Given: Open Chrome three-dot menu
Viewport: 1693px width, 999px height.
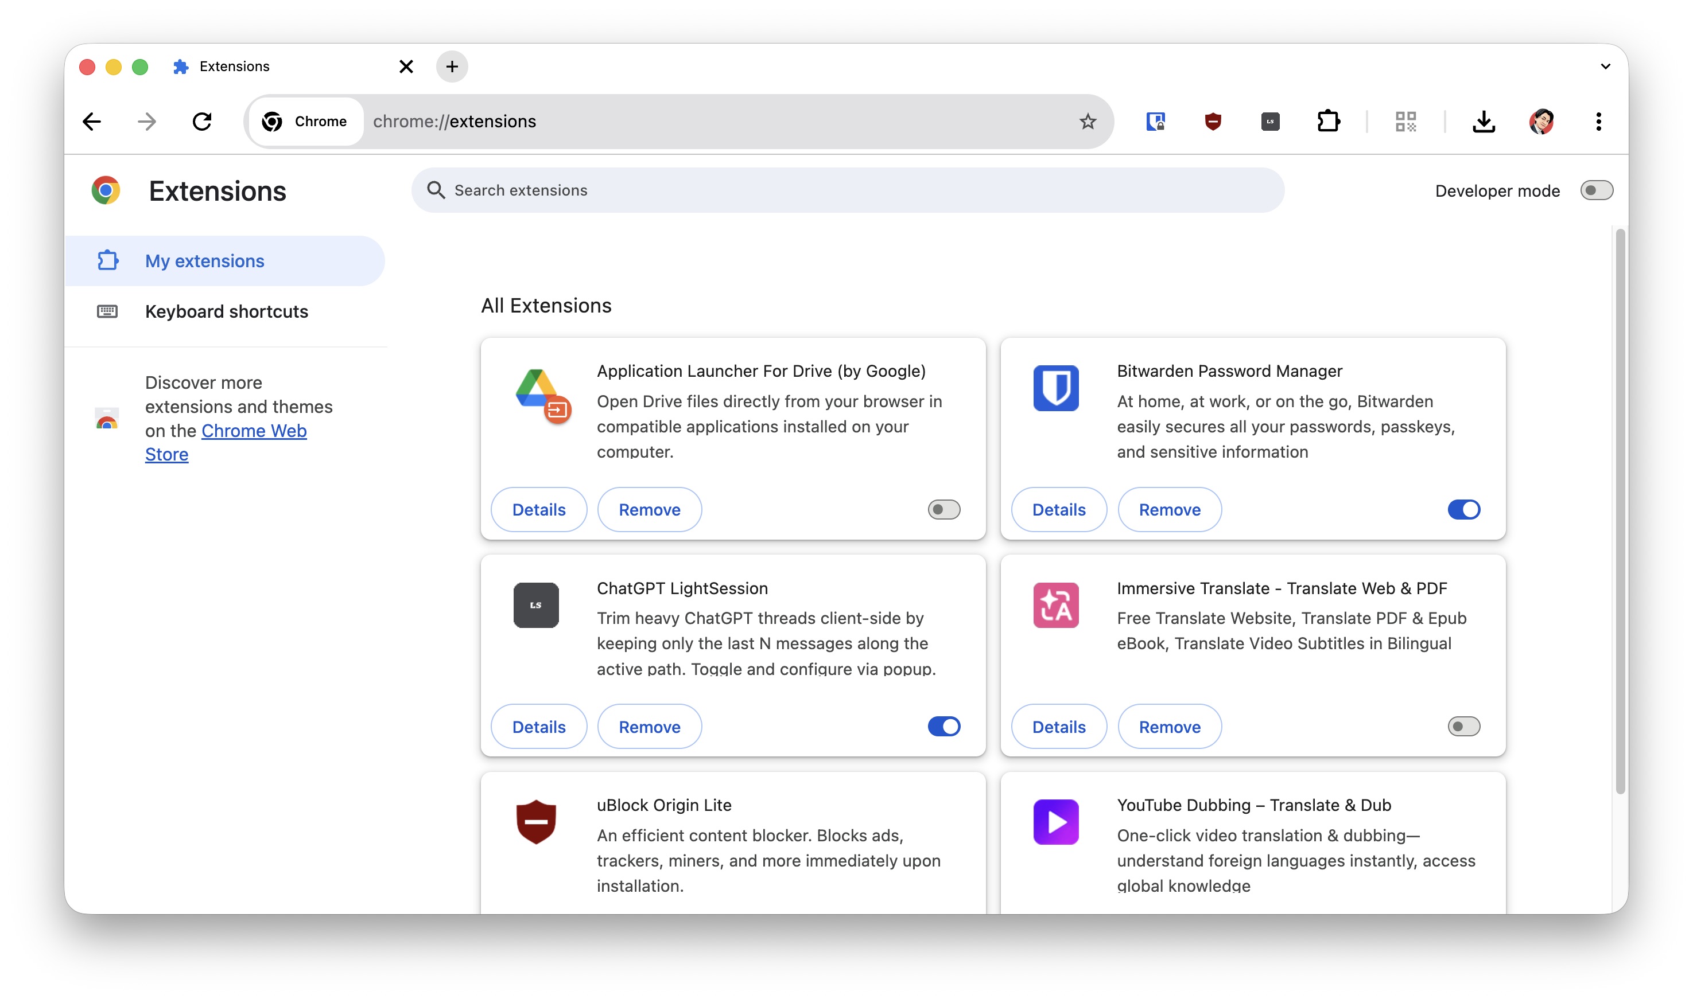Looking at the screenshot, I should [x=1598, y=122].
